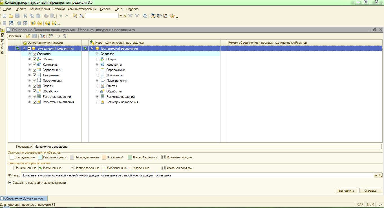Click the Paste clipboard icon
Viewport: 384px width, 208px height.
point(38,16)
